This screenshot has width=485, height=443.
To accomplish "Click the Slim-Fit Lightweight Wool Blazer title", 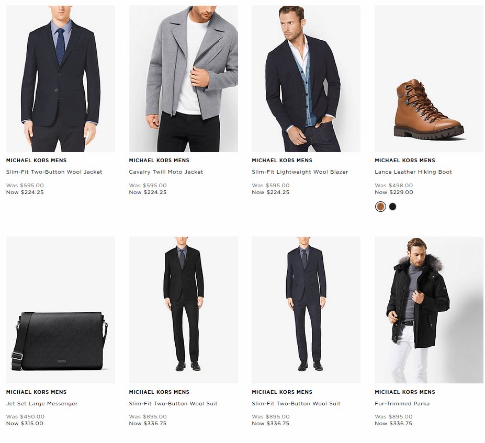I will point(300,172).
